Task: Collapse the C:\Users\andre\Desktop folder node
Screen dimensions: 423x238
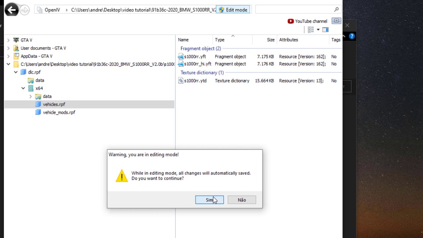Action: (x=8, y=64)
